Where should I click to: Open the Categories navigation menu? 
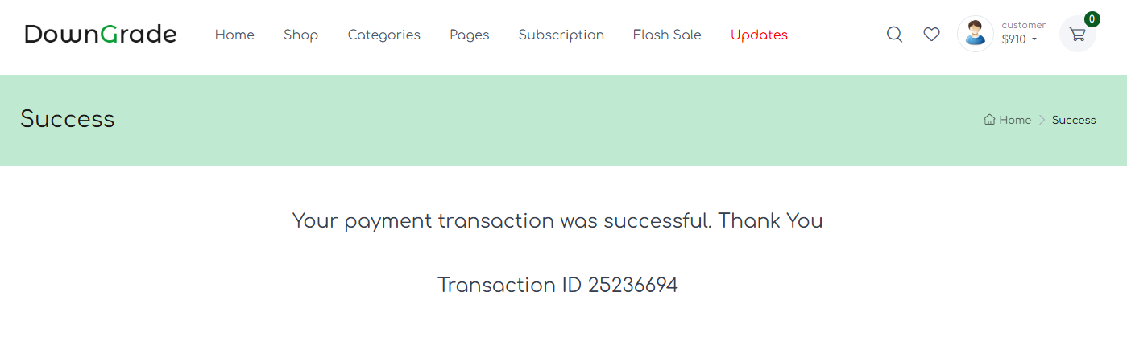coord(383,35)
